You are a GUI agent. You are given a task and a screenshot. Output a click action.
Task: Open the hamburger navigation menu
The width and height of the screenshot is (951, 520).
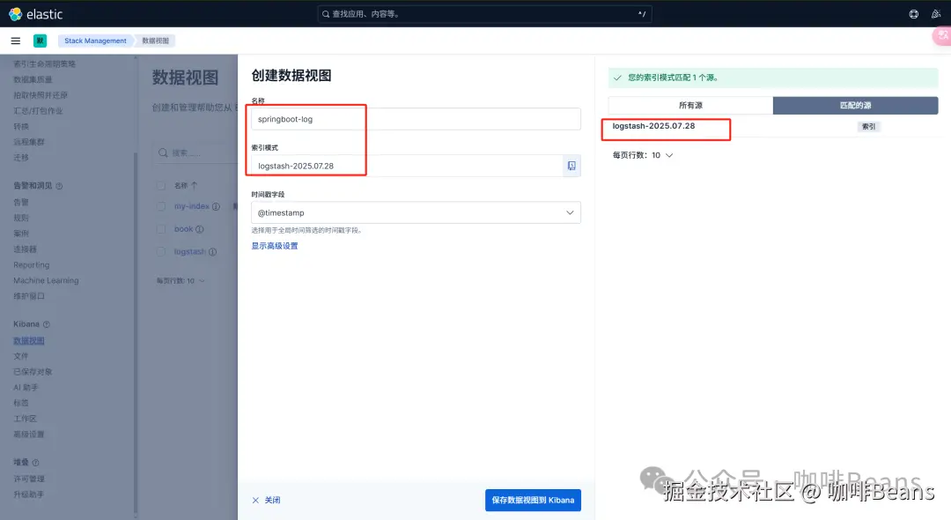click(16, 41)
